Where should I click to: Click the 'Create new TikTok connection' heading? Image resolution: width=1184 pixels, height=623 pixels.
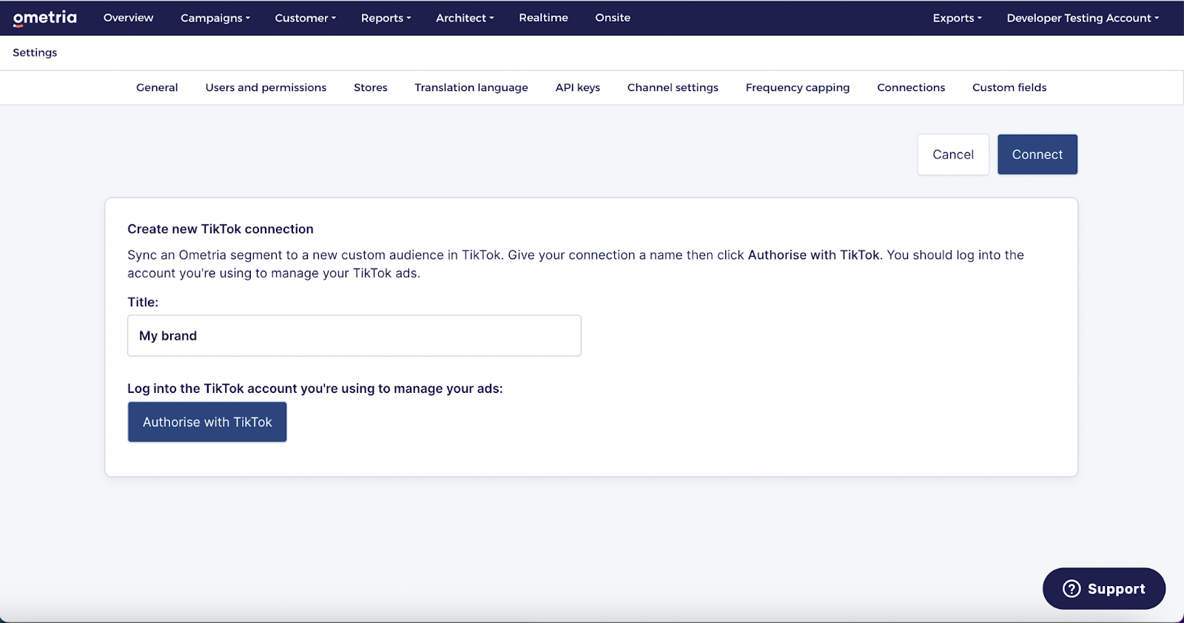point(221,229)
